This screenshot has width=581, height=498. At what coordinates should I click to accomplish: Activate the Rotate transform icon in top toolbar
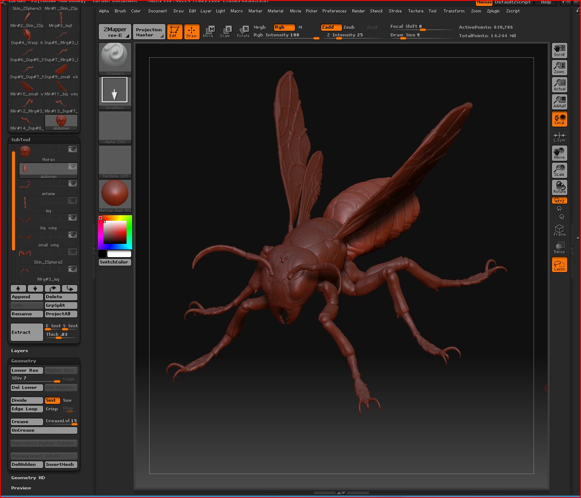[x=243, y=31]
